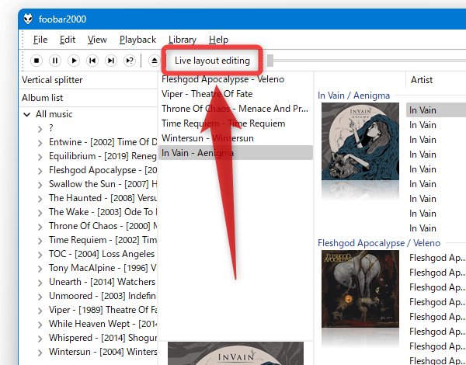Open the File menu
The image size is (466, 365).
pyautogui.click(x=40, y=40)
